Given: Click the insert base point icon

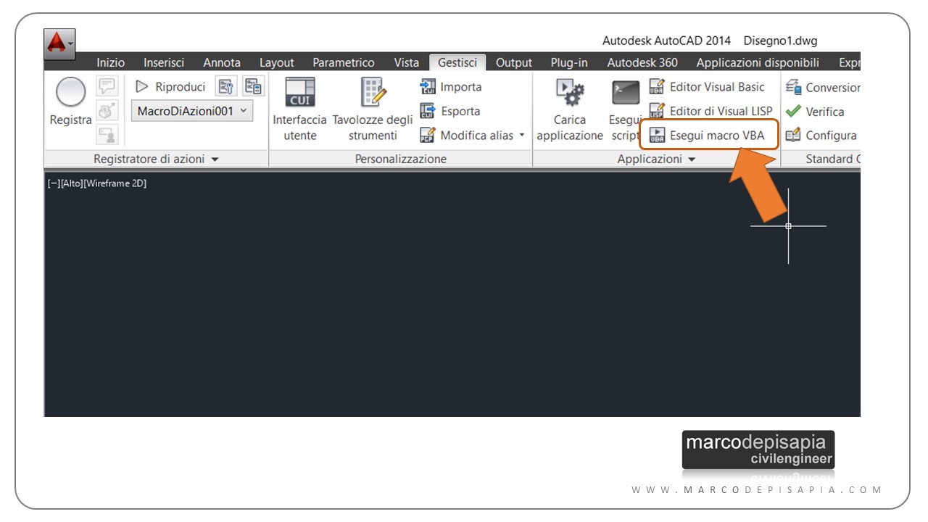Looking at the screenshot, I should (x=107, y=111).
